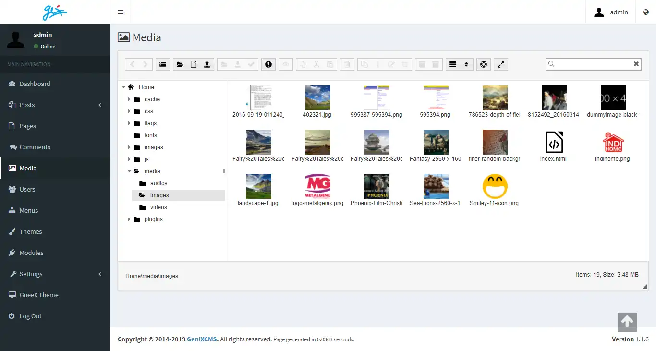This screenshot has width=656, height=351.
Task: Create a new blank file from the toolbar
Action: coord(194,64)
